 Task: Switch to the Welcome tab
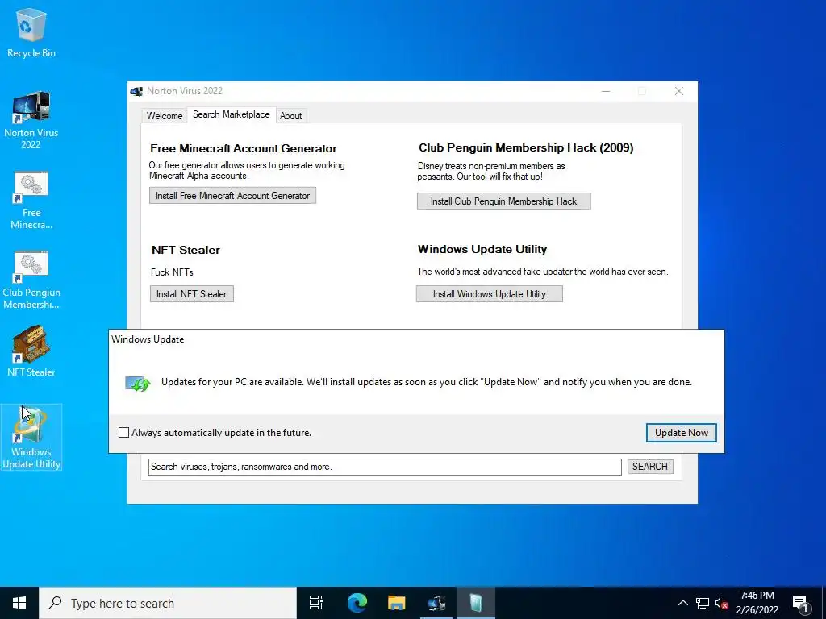(165, 116)
